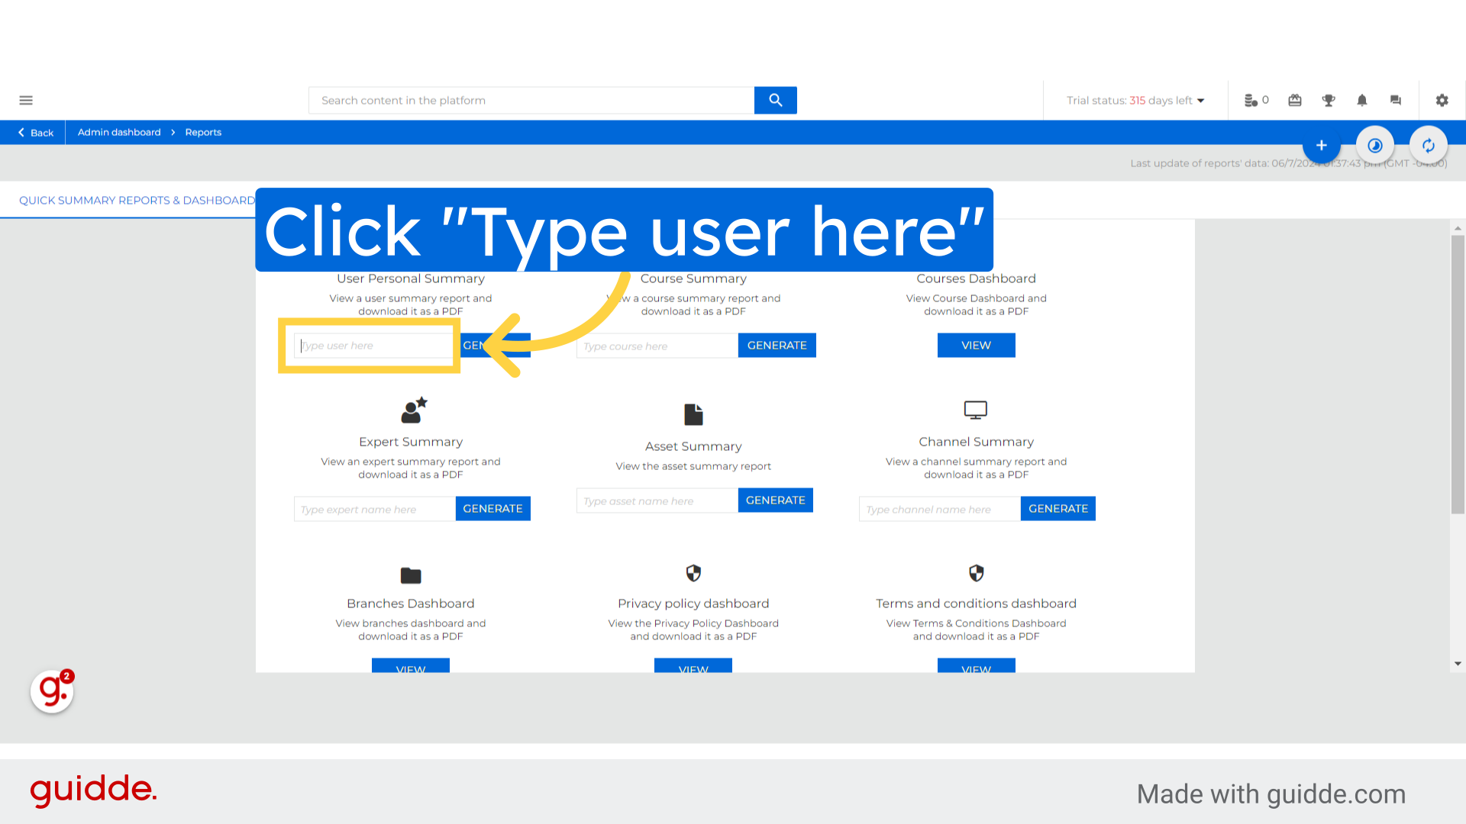Open Admin dashboard from the breadcrumb
Screen dimensions: 1466x824
tap(118, 132)
